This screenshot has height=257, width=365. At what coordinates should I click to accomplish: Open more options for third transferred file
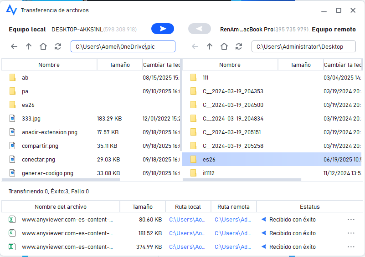351,247
